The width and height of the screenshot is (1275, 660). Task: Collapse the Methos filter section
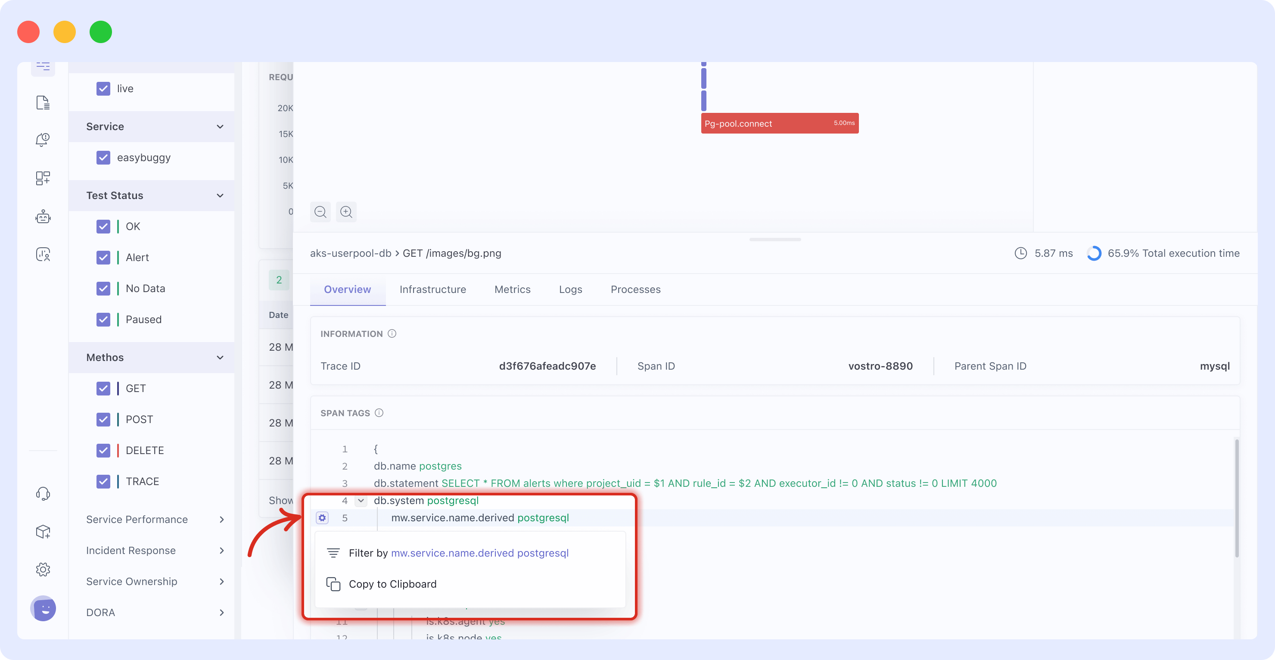(x=220, y=357)
